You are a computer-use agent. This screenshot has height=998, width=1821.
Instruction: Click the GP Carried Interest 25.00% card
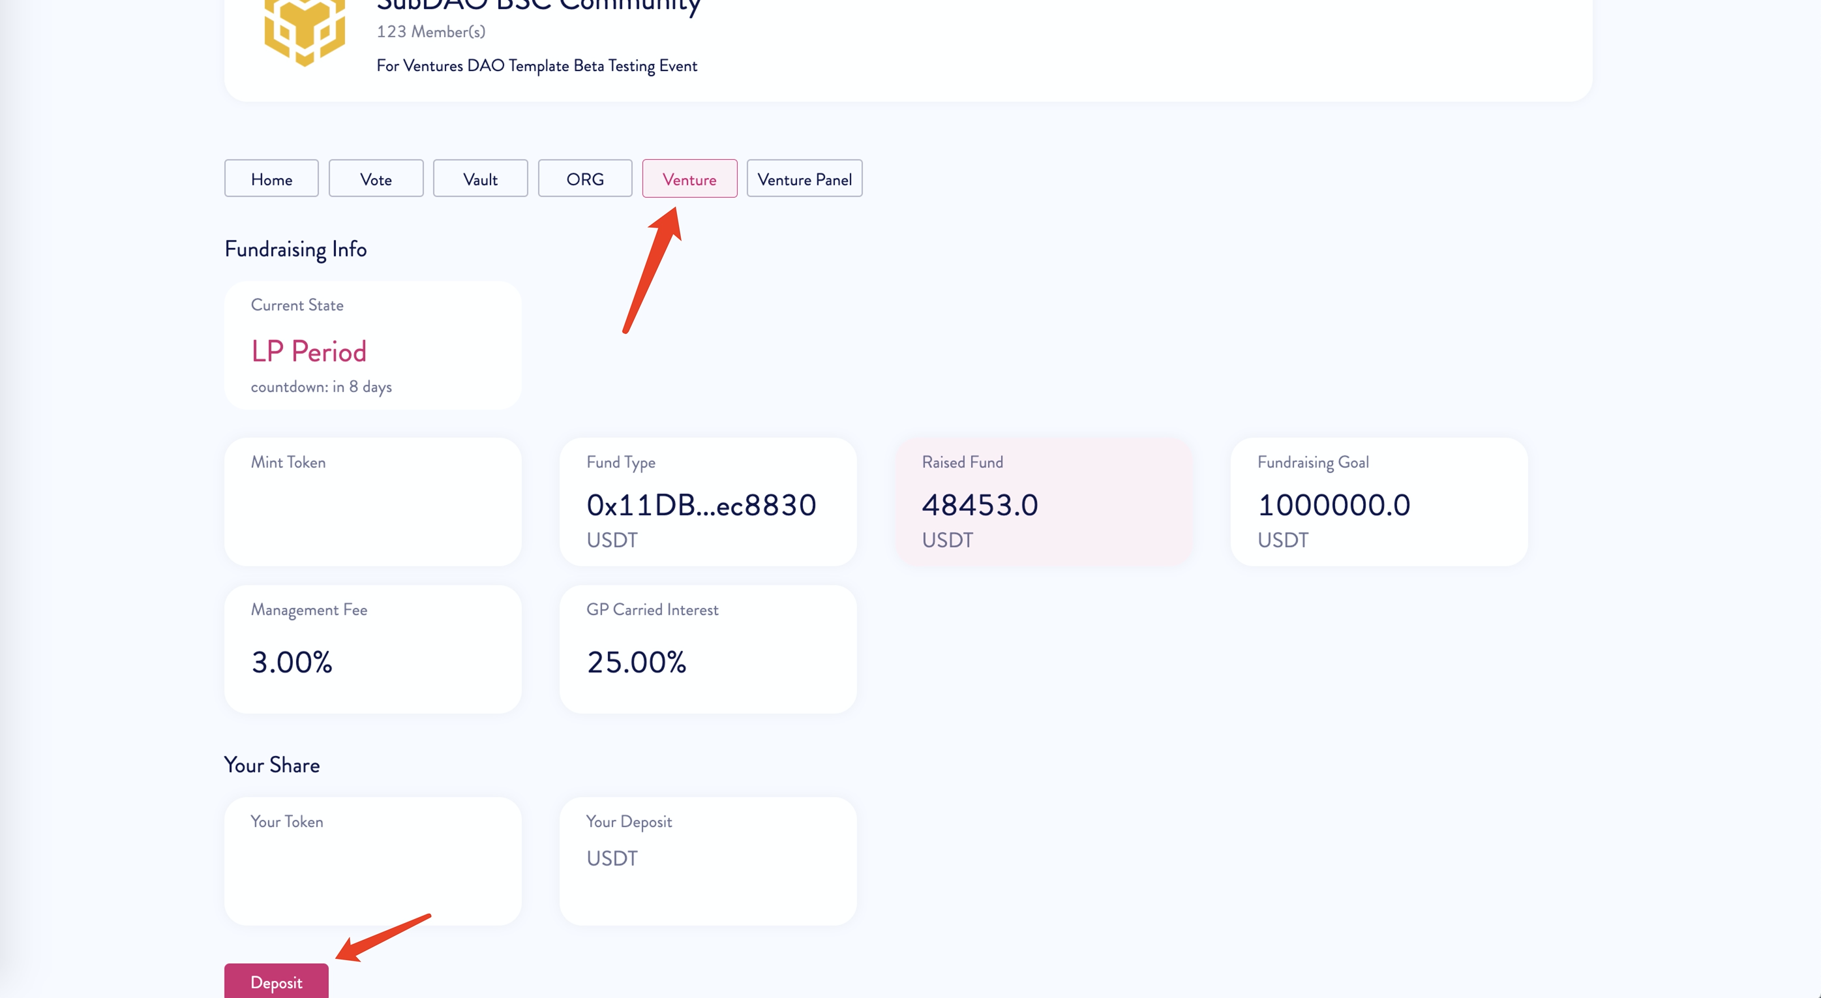pyautogui.click(x=708, y=649)
